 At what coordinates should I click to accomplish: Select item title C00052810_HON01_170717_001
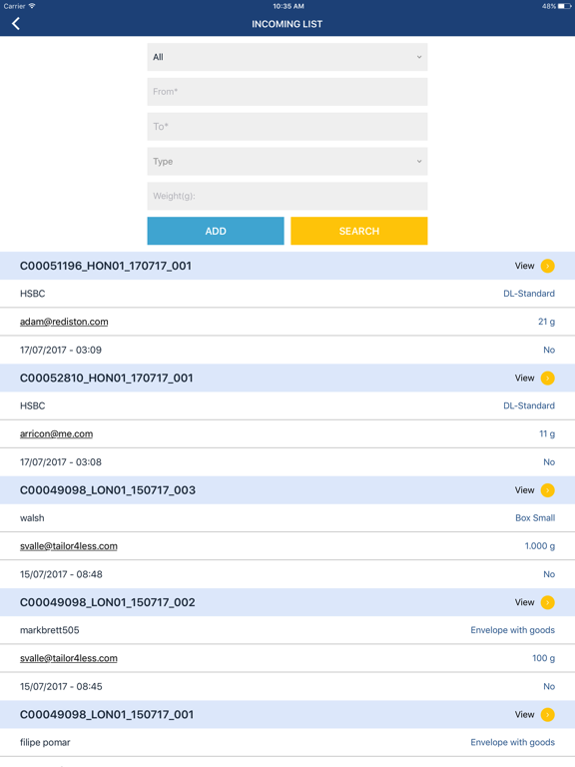(106, 379)
